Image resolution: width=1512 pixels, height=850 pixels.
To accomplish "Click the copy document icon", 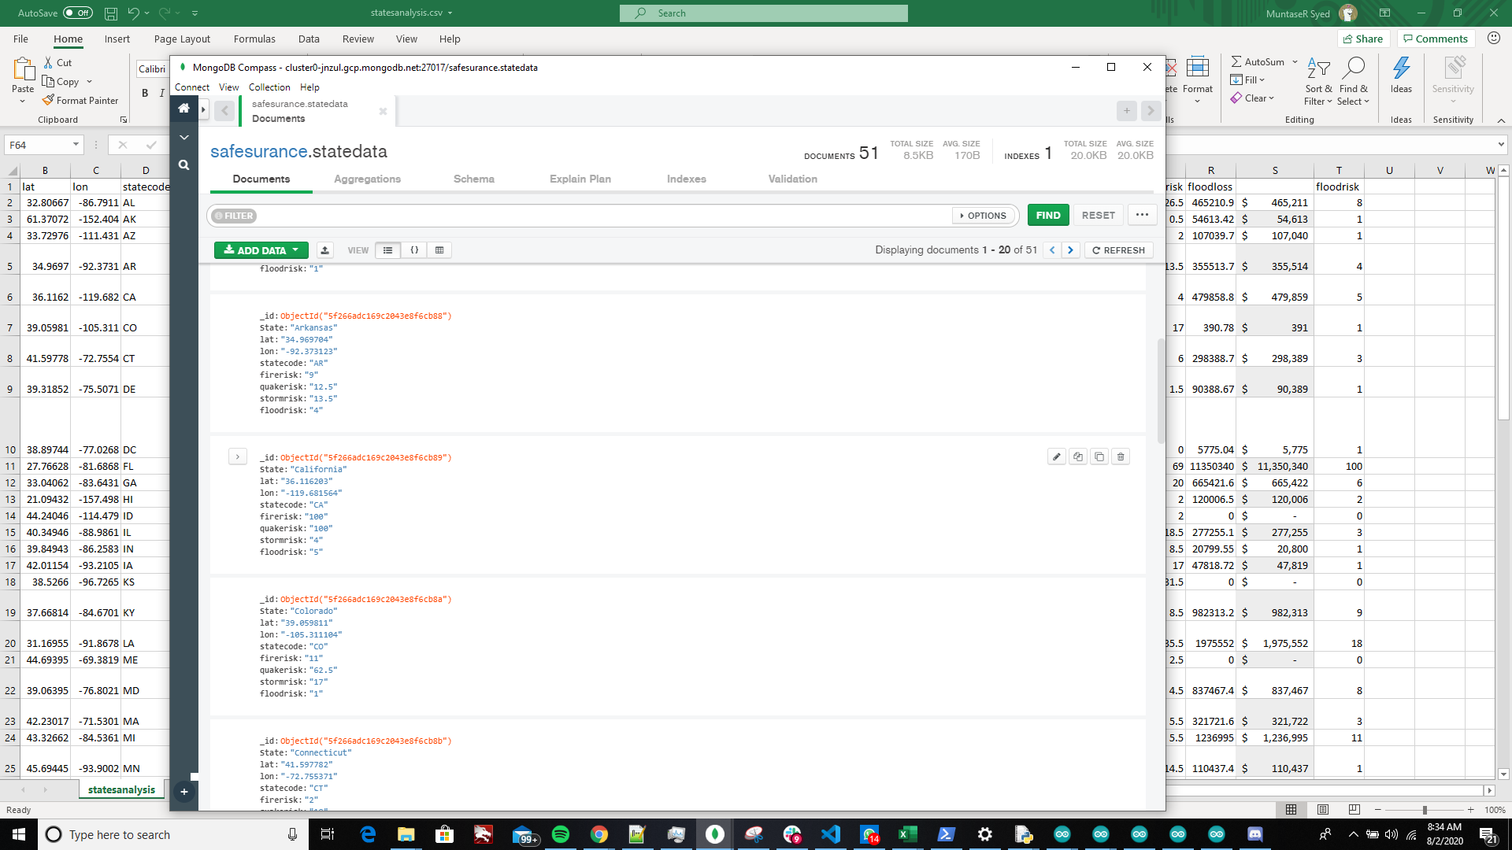I will [x=1078, y=456].
